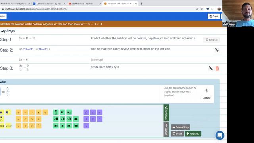This screenshot has height=143, width=254.
Task: Switch to the Mathshare YouTube tab
Action: click(x=84, y=4)
